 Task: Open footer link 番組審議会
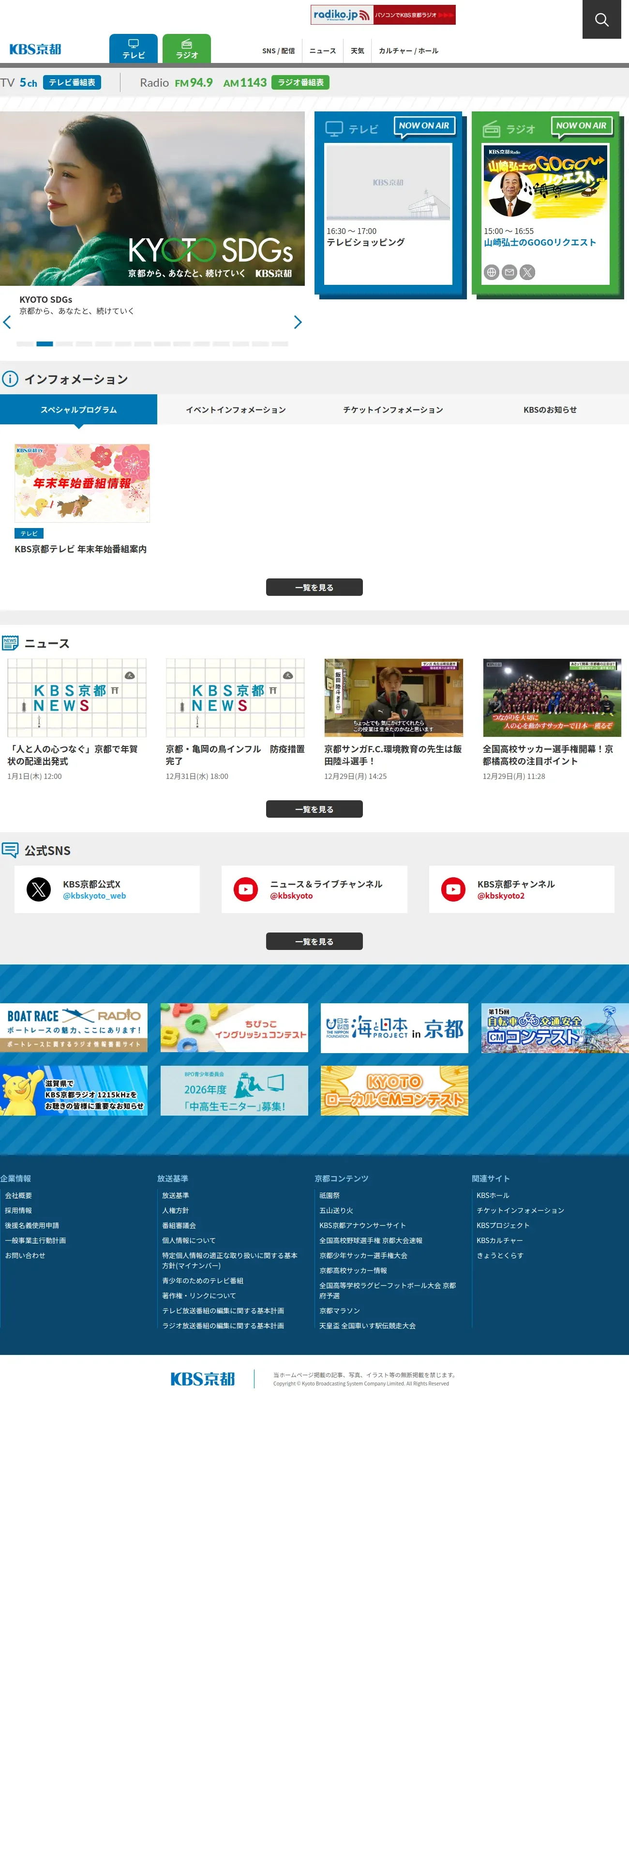(179, 1226)
